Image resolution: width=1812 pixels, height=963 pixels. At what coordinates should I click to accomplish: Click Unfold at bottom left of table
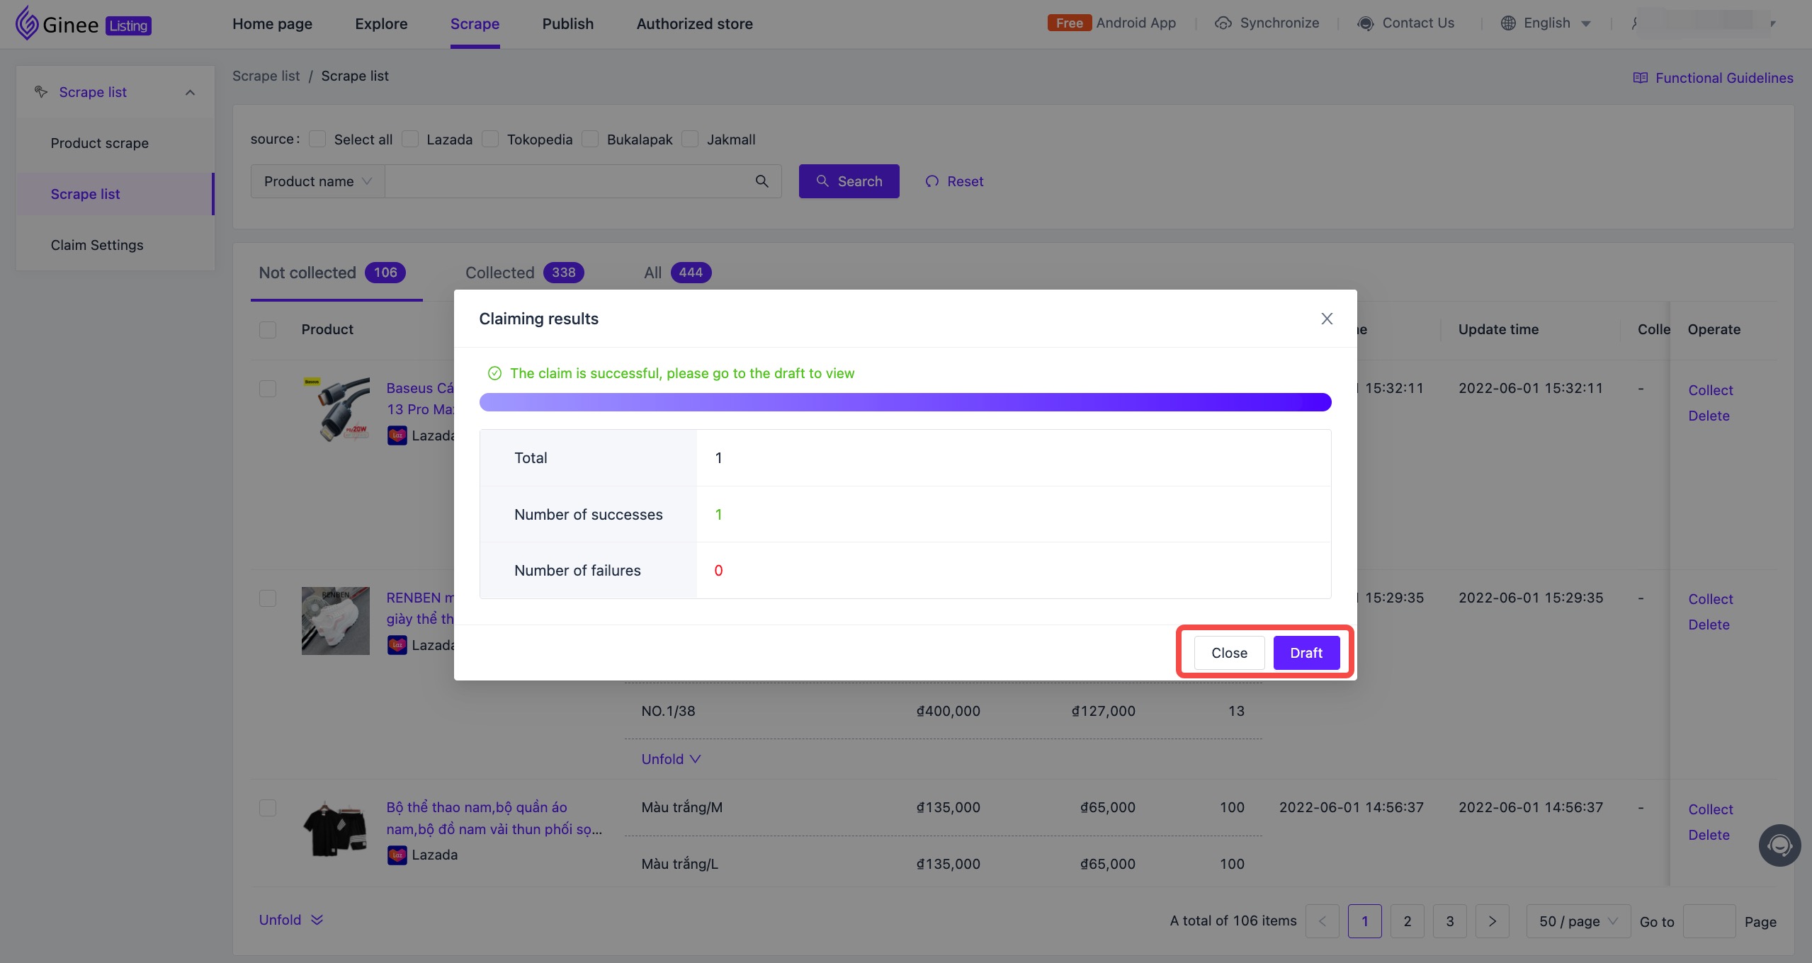point(291,920)
